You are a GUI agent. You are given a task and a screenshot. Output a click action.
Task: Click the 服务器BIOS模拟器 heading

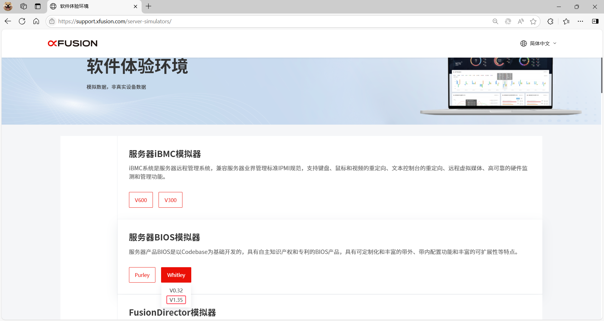point(165,237)
